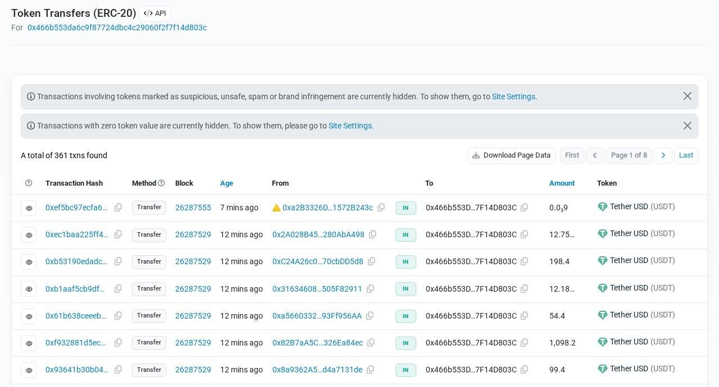Copy from address 0x31634608…505F82911
This screenshot has height=387, width=719.
point(370,289)
